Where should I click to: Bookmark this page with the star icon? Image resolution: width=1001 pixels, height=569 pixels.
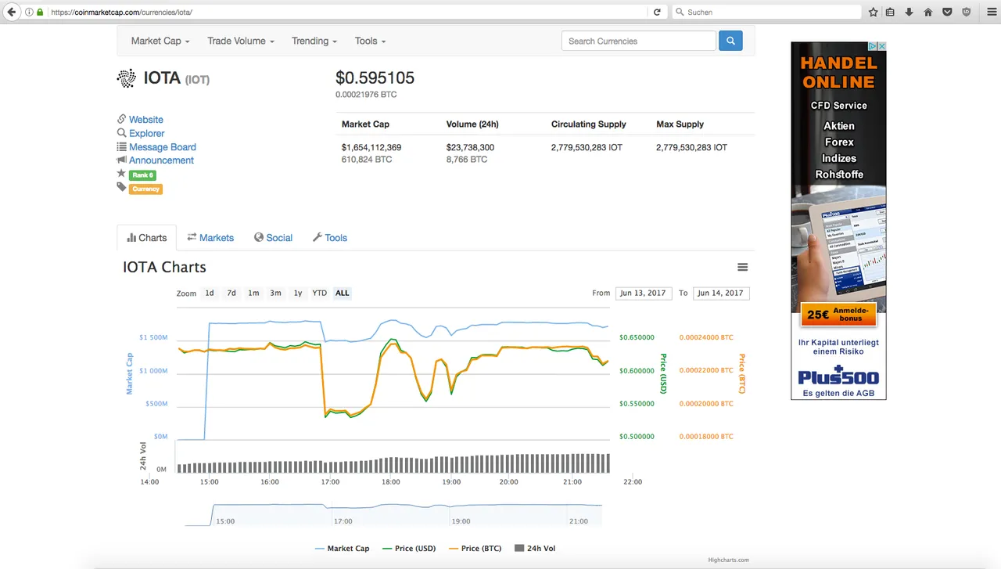[874, 12]
